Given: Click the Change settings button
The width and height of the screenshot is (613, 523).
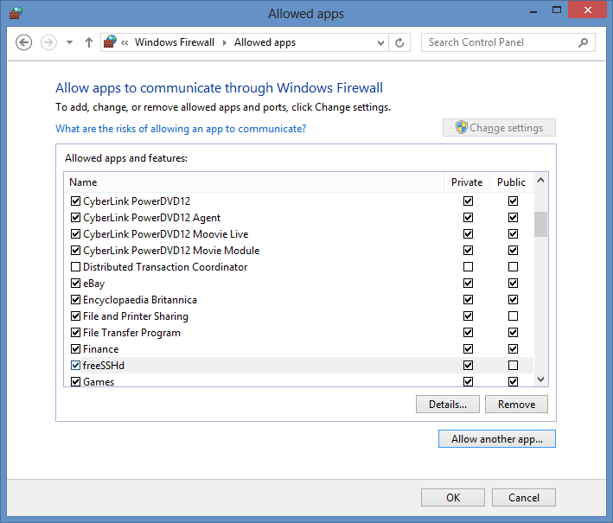Looking at the screenshot, I should pos(499,128).
